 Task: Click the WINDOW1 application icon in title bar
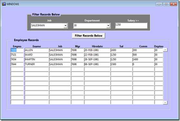(x=4, y=4)
